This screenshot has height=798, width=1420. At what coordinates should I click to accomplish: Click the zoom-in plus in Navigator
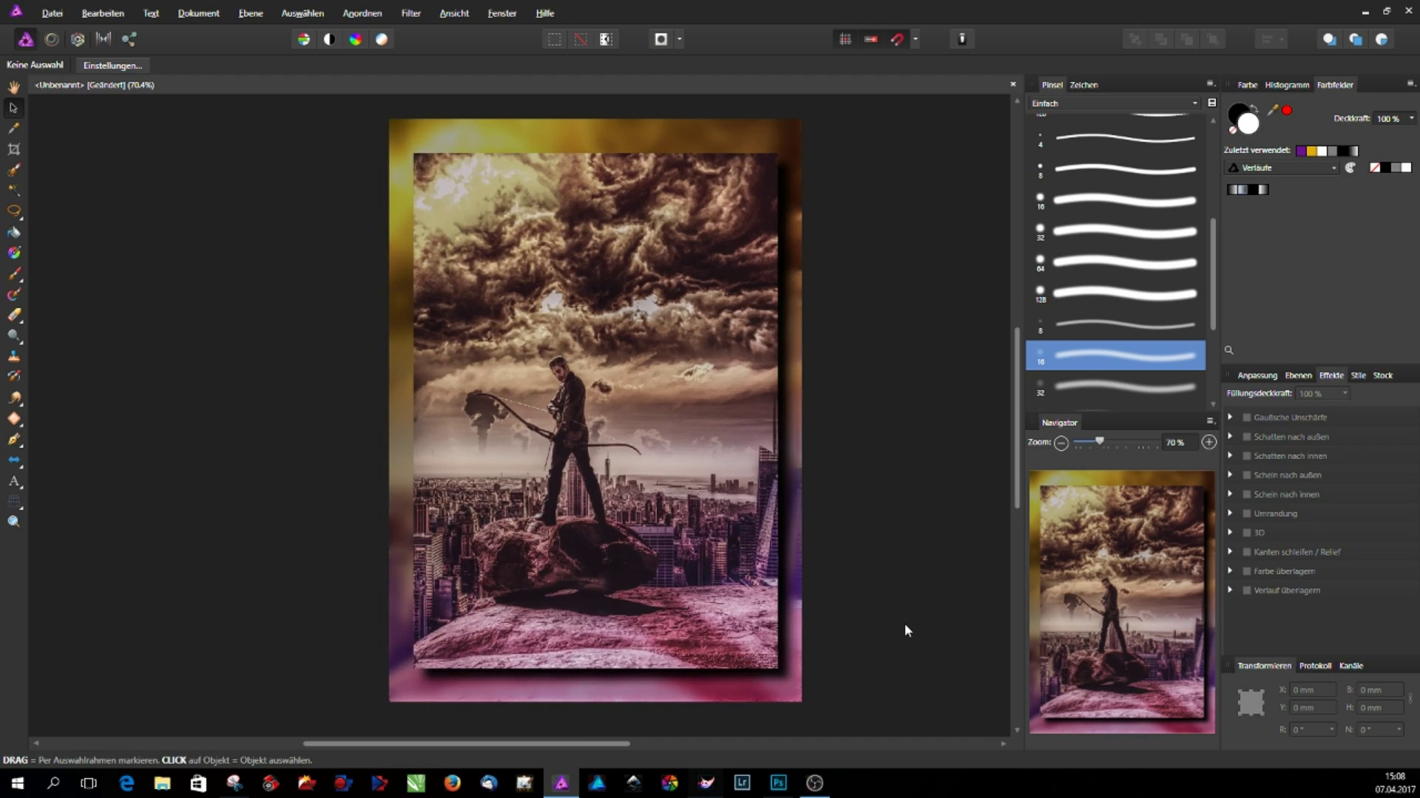click(x=1208, y=442)
